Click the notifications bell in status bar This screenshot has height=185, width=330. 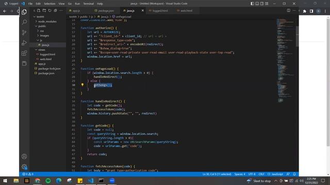click(x=294, y=174)
